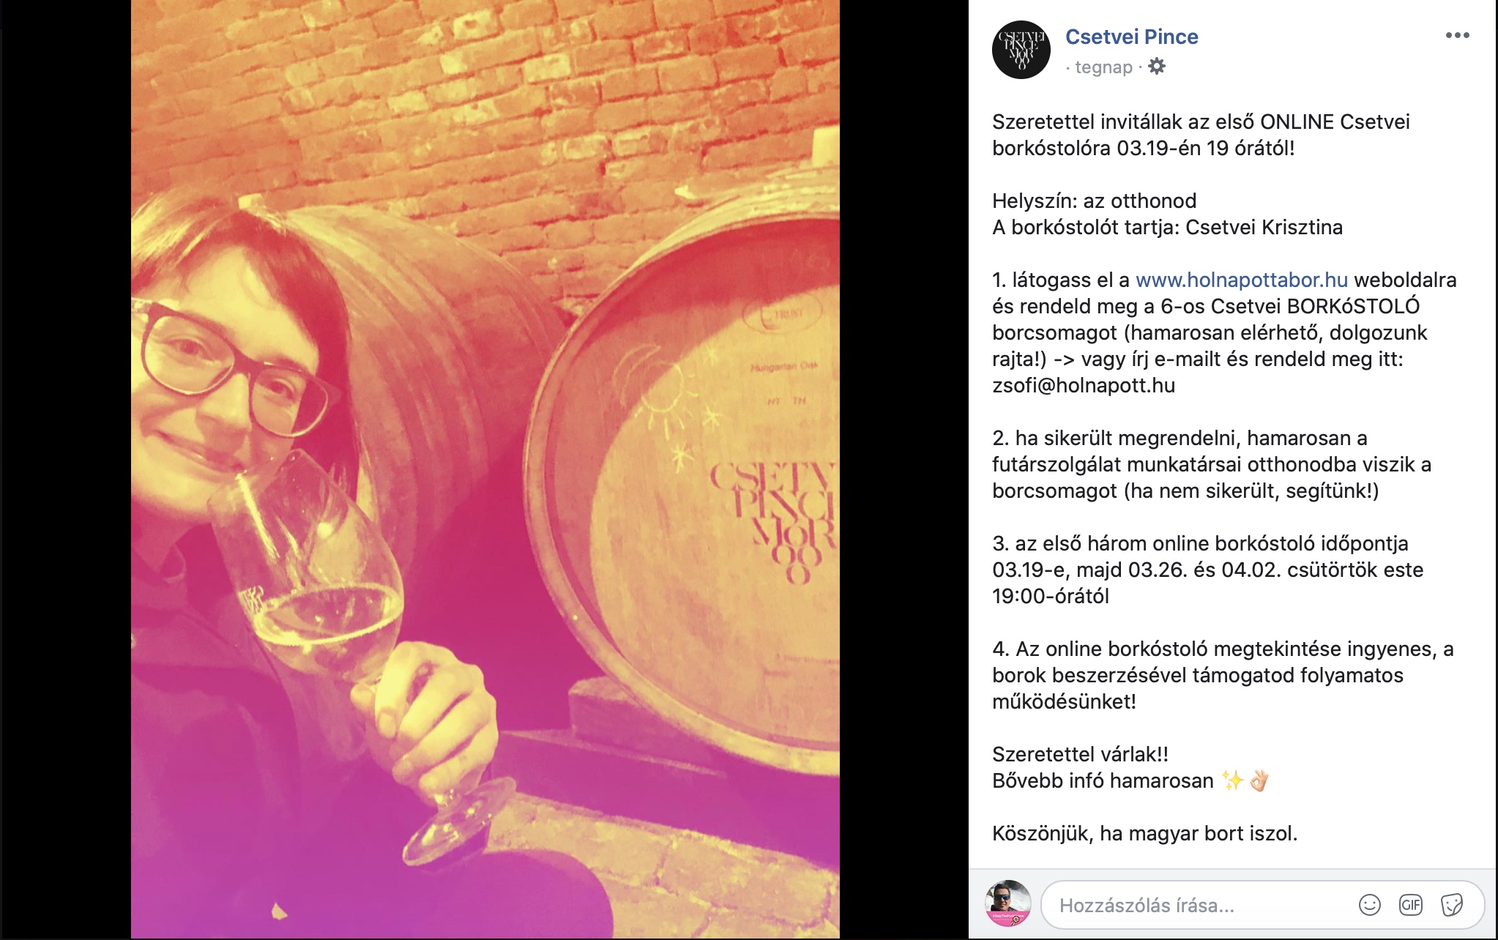Image resolution: width=1498 pixels, height=940 pixels.
Task: Click the gear audience icon beside tegnap
Action: [x=1157, y=67]
